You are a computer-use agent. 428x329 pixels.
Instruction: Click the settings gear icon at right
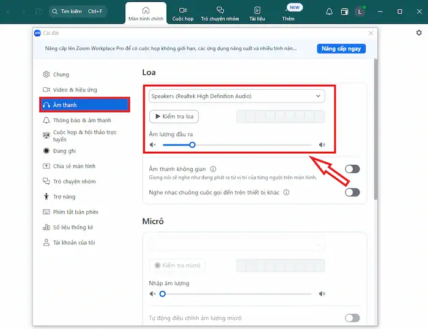pos(419,32)
